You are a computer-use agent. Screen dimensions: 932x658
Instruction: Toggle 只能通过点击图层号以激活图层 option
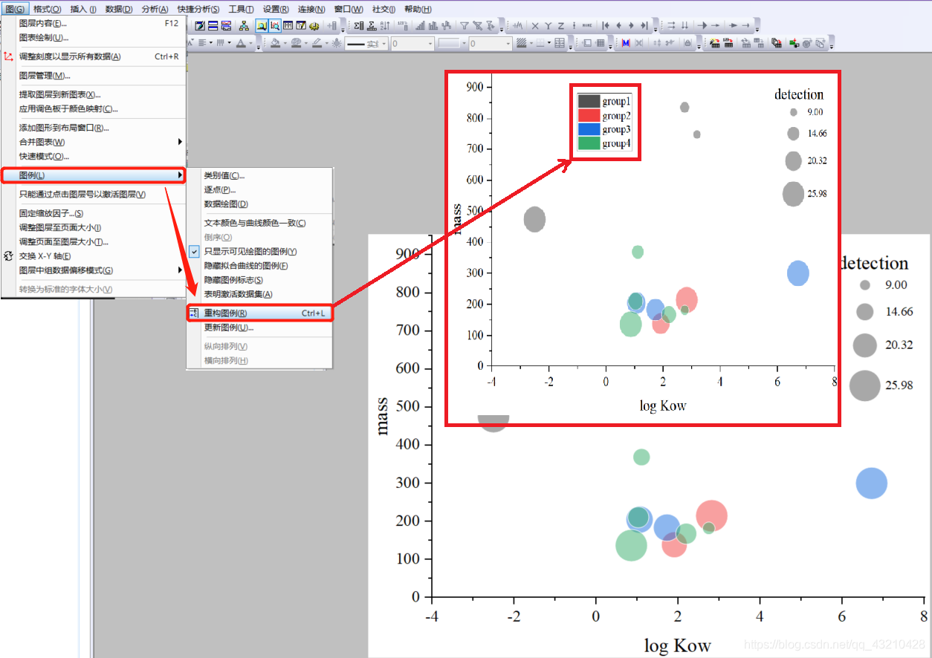[93, 195]
